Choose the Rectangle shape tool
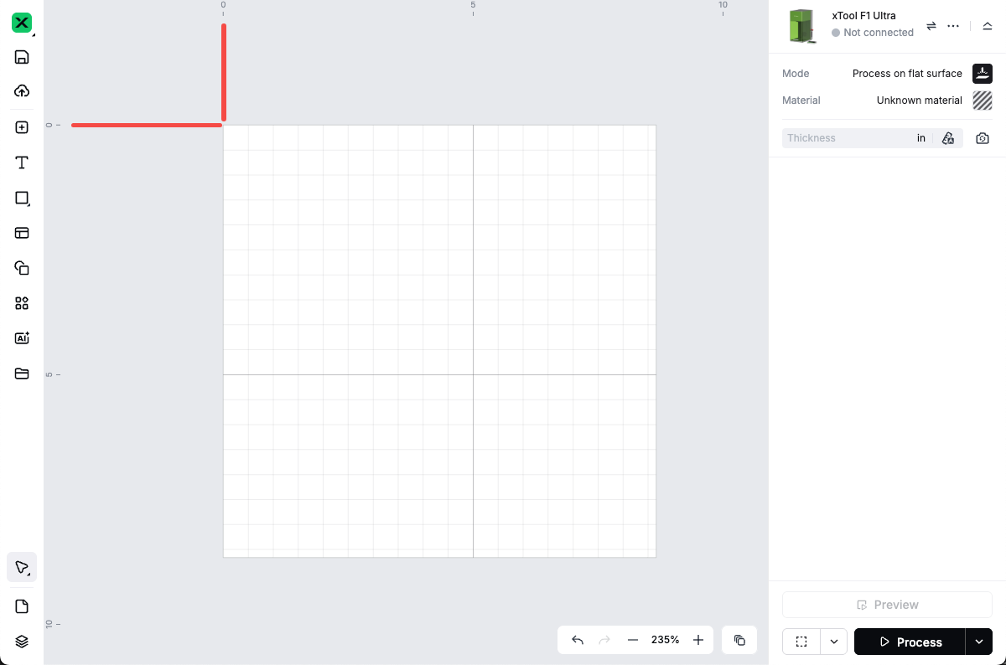Screen dimensions: 1006x665 point(22,198)
